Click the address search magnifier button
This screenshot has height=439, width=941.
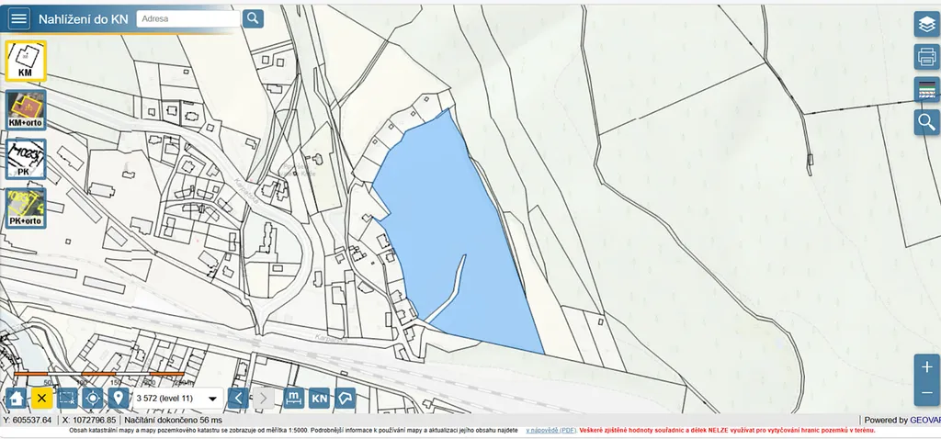[253, 18]
